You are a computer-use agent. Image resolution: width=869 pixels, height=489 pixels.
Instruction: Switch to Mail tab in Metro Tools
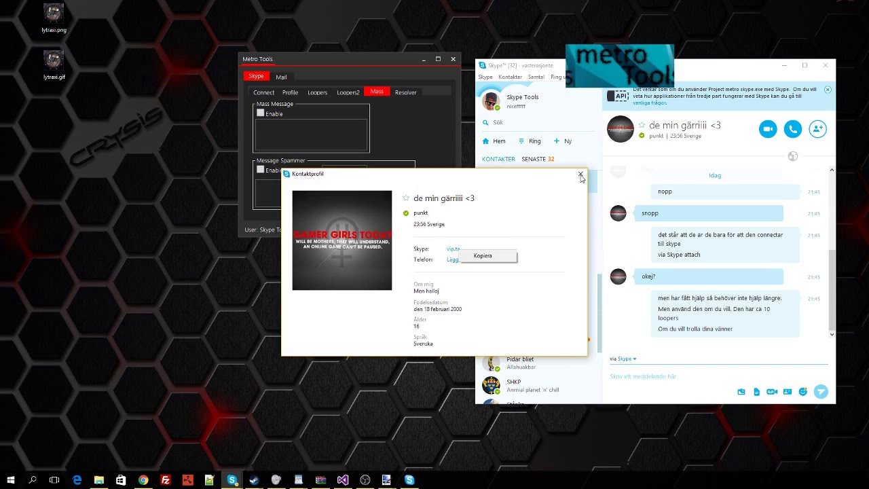point(281,77)
